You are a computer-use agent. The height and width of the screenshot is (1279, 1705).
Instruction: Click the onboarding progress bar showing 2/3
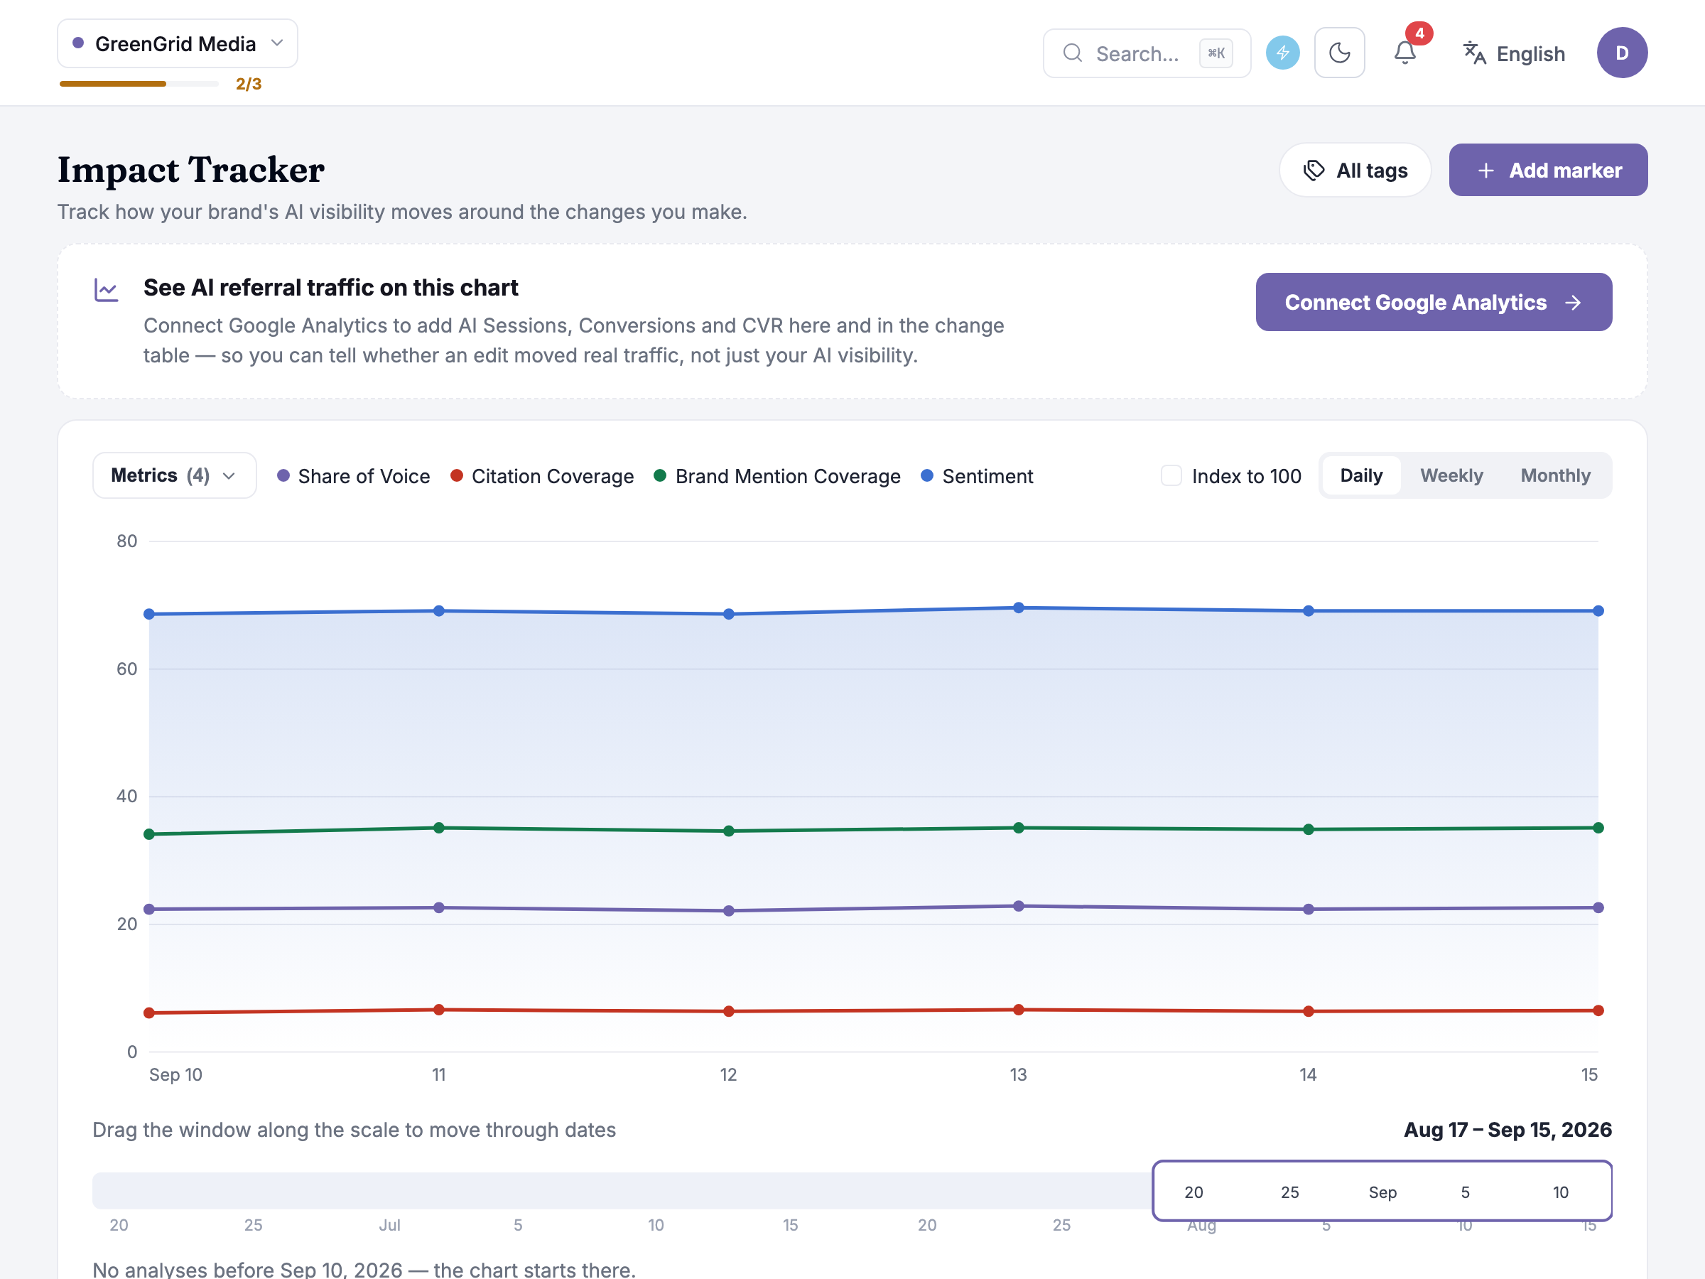(x=139, y=83)
